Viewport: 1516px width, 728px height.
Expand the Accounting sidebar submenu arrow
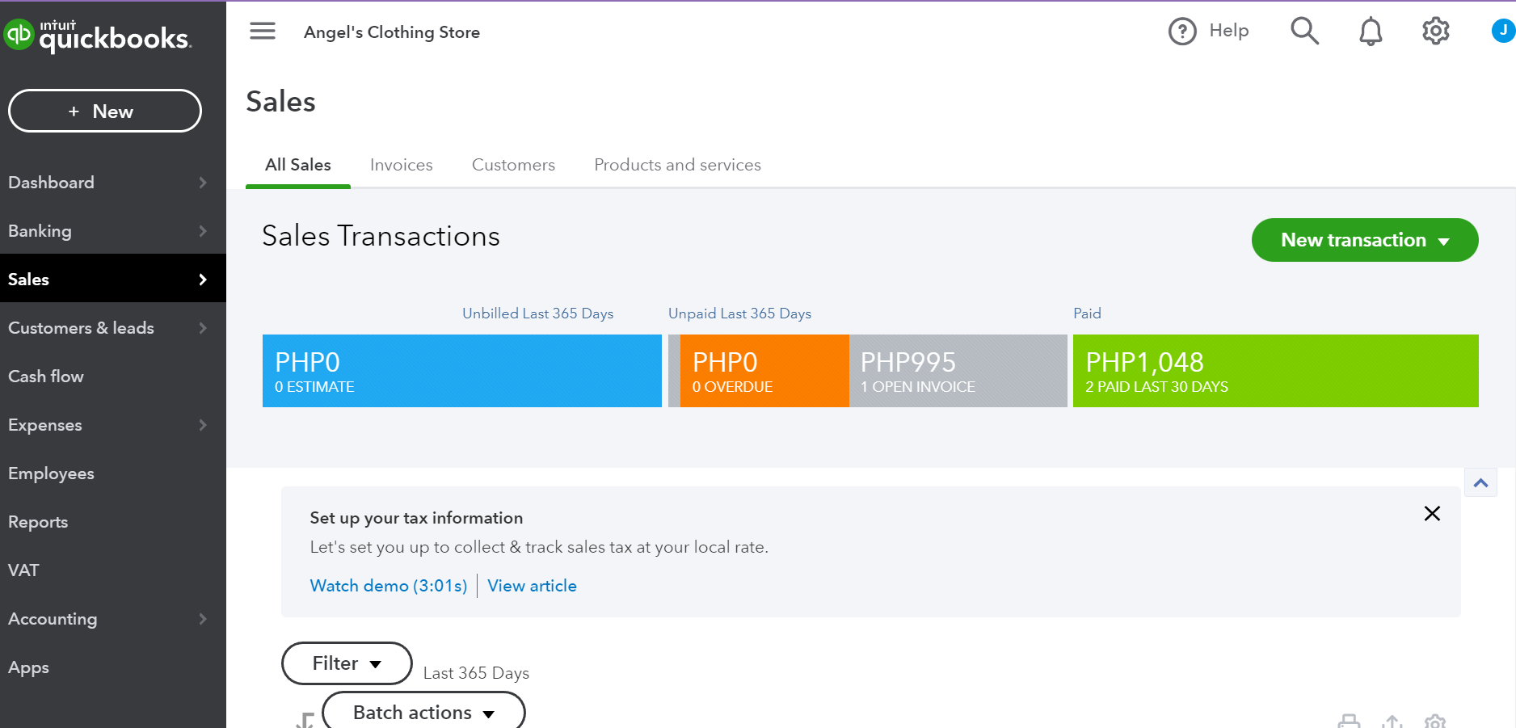203,619
